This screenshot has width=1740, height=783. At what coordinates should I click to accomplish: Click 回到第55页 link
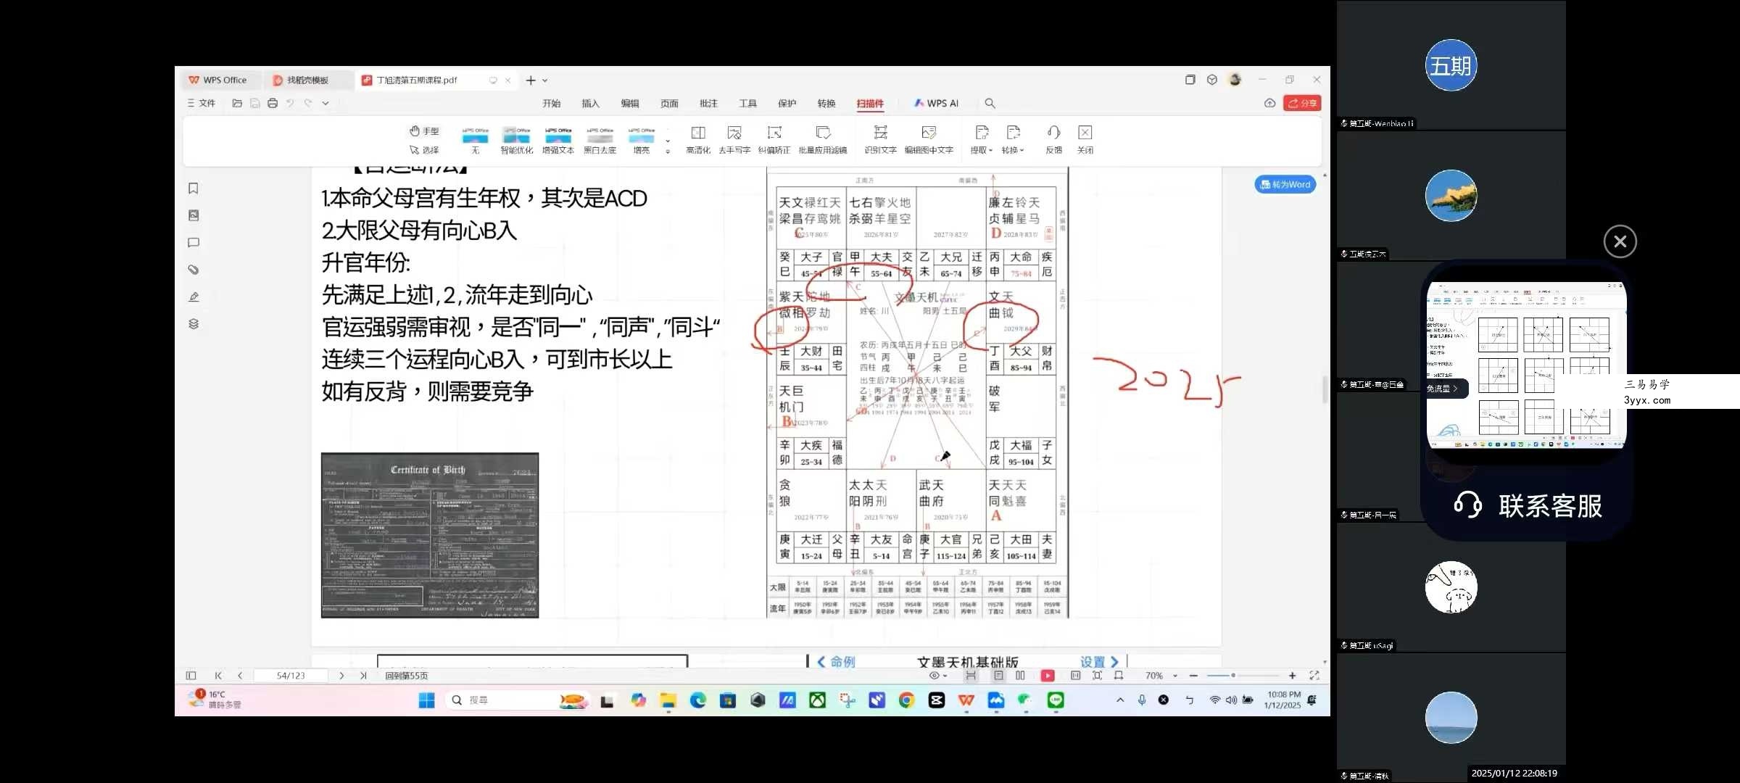click(406, 676)
